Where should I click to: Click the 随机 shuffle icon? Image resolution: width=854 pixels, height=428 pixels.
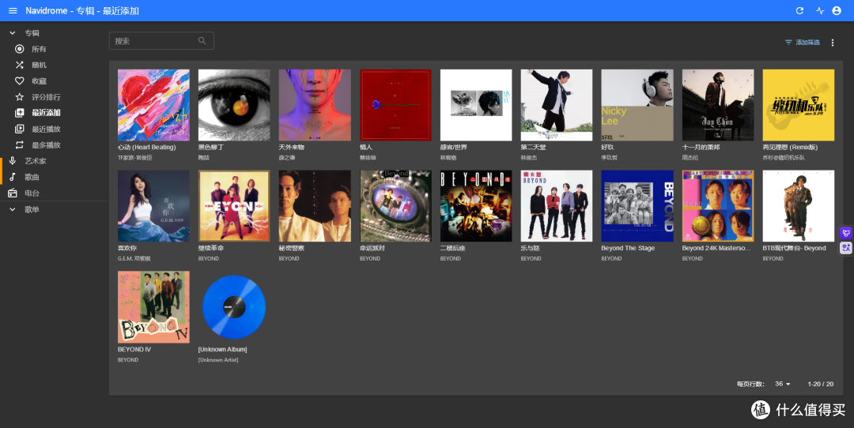coord(20,65)
